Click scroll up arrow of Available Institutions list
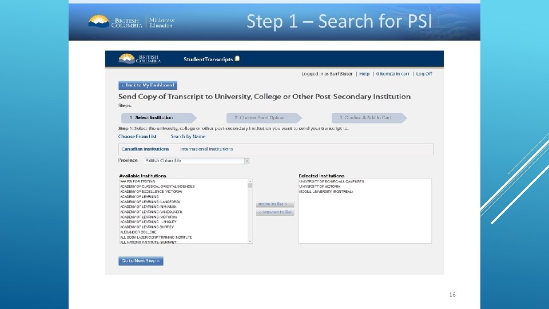This screenshot has width=549, height=309. [250, 181]
